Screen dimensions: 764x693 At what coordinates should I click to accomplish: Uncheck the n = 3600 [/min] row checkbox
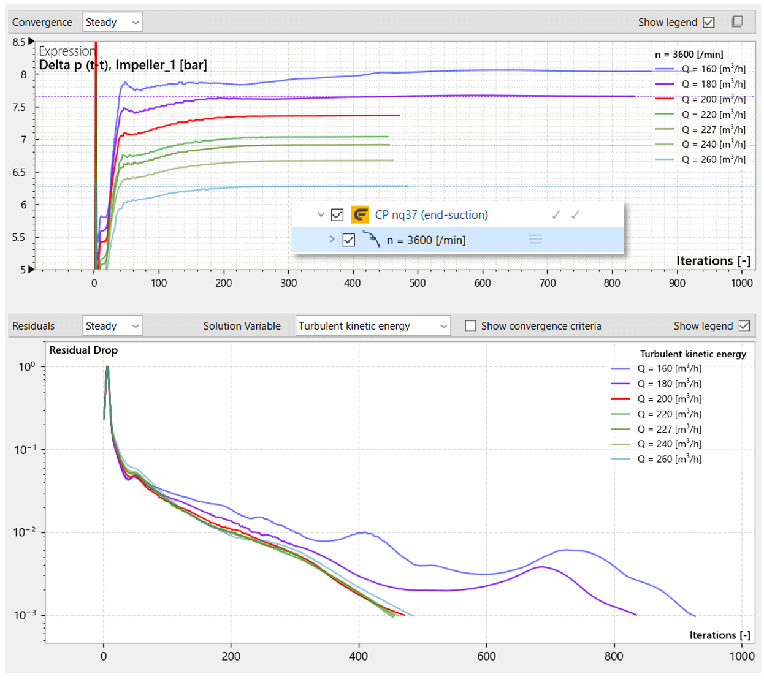[349, 240]
